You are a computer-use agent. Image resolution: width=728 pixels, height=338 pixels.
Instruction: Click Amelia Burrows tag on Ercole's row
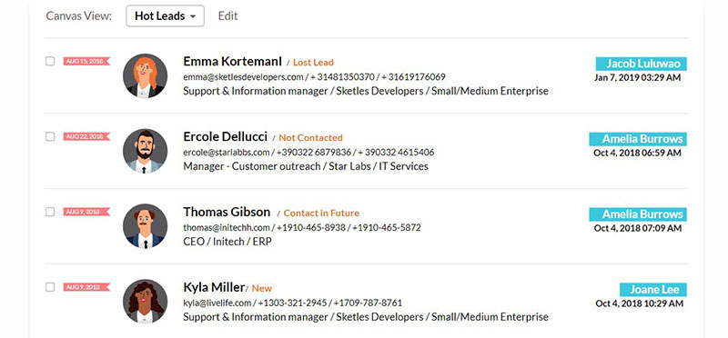click(638, 139)
